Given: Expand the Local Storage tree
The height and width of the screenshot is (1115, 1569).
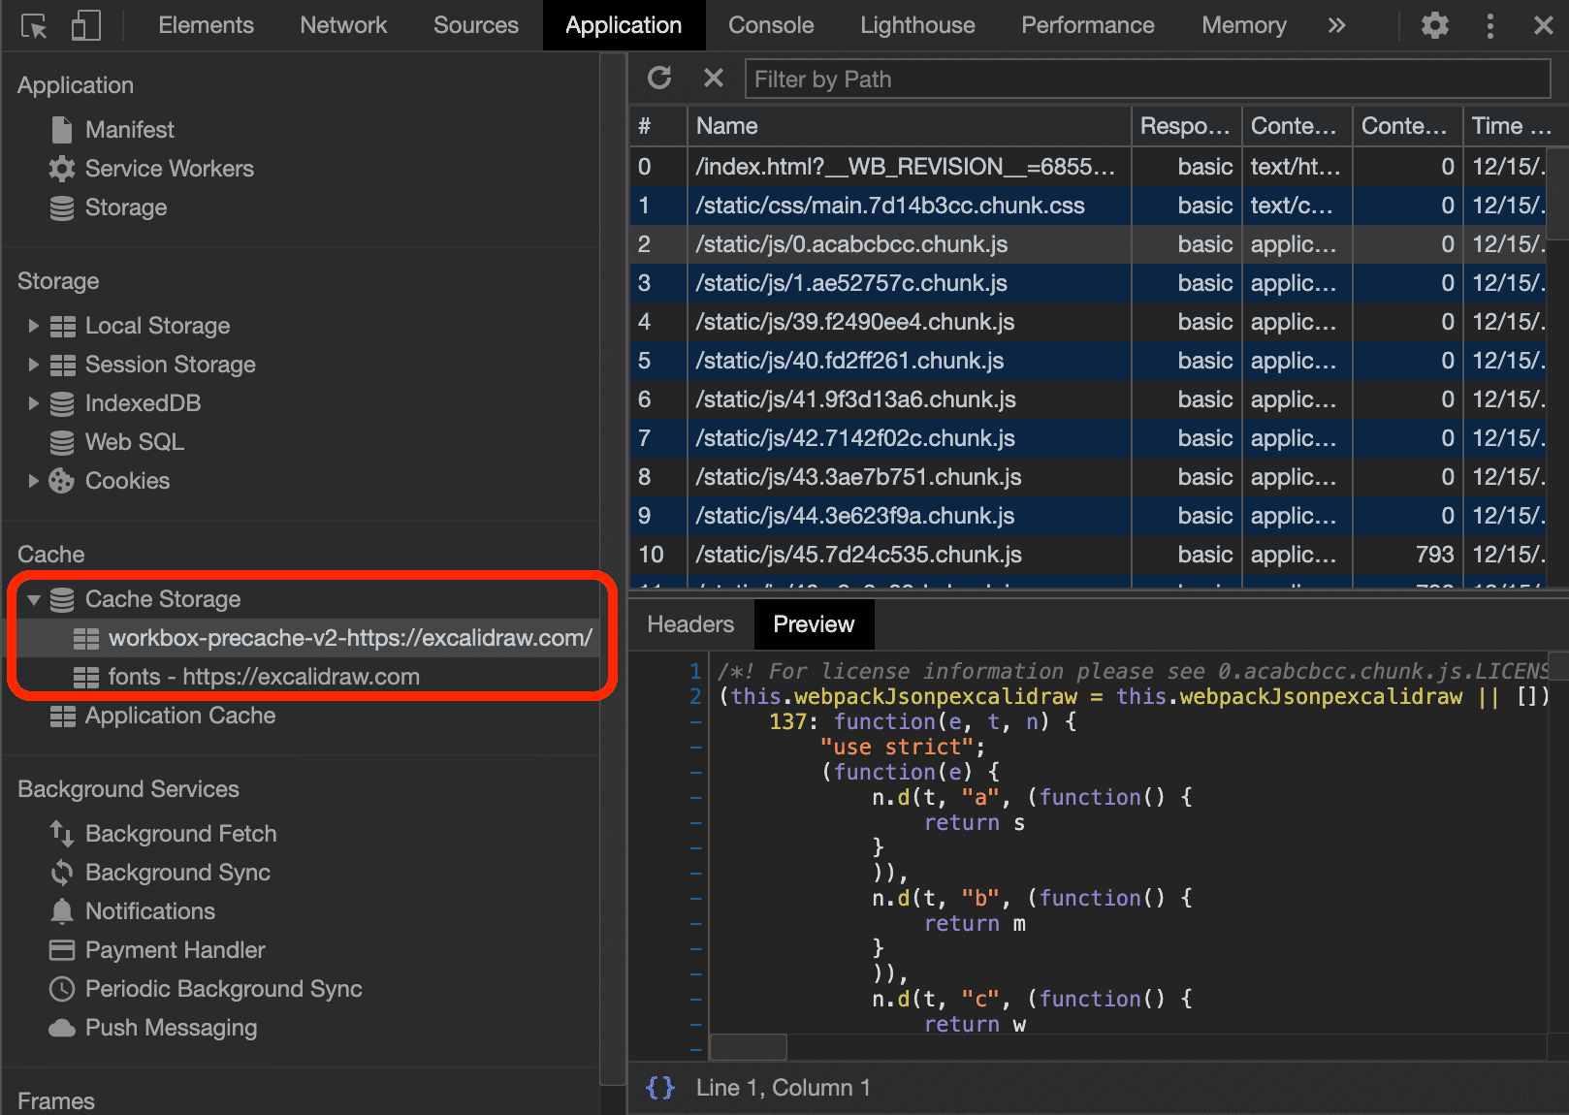Looking at the screenshot, I should click(x=35, y=325).
